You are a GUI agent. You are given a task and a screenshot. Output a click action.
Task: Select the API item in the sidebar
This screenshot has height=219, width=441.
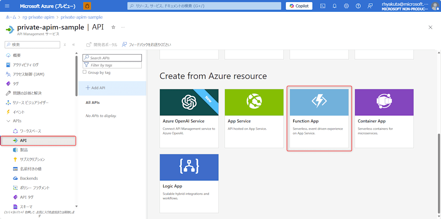point(38,140)
